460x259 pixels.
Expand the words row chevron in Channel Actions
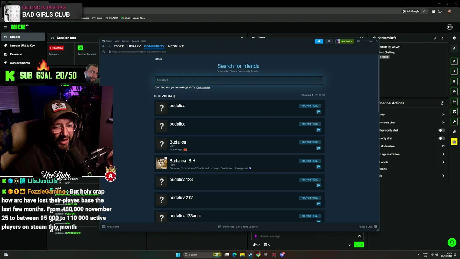443,162
